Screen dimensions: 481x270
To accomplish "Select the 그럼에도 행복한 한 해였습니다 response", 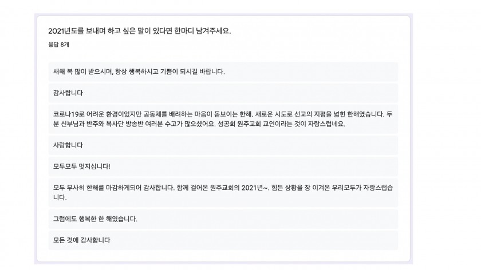I will pyautogui.click(x=223, y=219).
